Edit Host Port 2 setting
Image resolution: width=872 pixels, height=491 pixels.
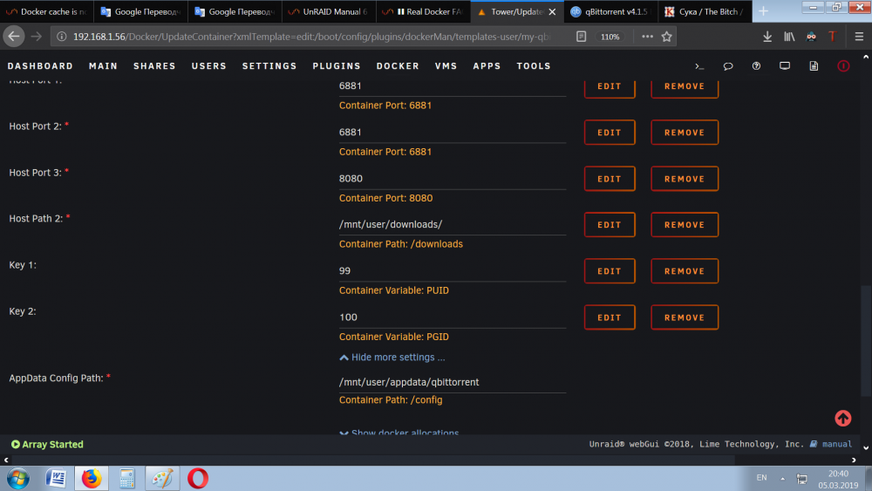click(x=610, y=133)
